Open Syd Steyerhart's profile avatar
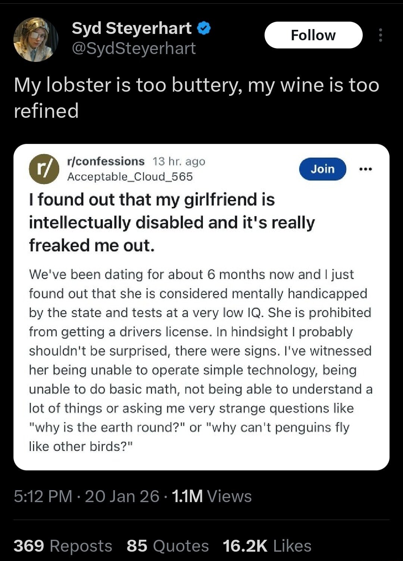The image size is (403, 561). tap(36, 39)
